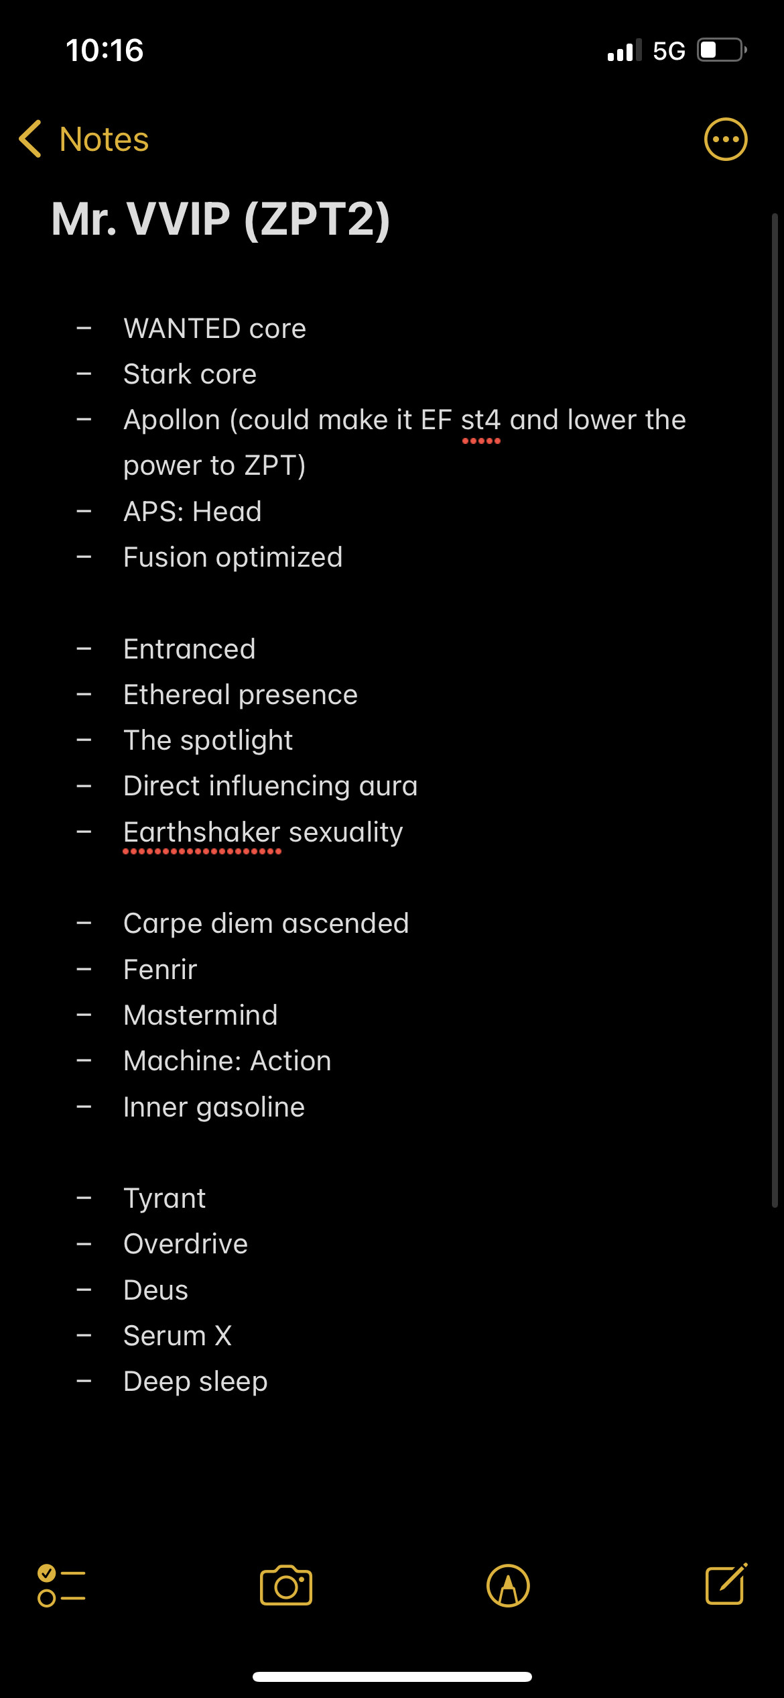The height and width of the screenshot is (1698, 784).
Task: Tap the underlined word Earthshaker
Action: (x=202, y=832)
